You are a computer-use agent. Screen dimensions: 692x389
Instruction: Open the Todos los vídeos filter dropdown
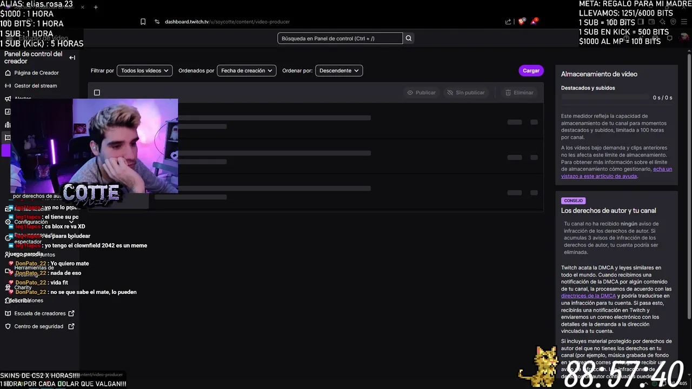[144, 71]
